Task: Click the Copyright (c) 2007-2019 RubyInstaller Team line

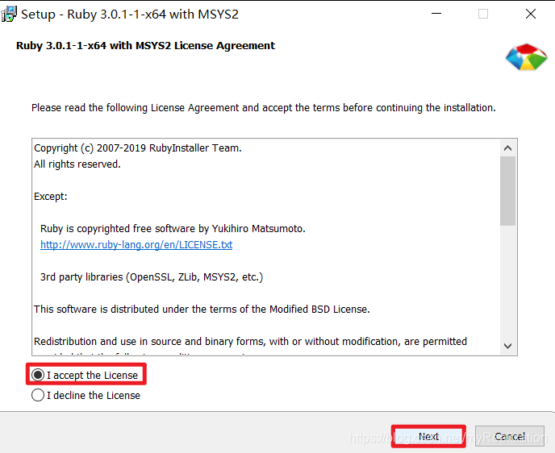Action: (138, 148)
